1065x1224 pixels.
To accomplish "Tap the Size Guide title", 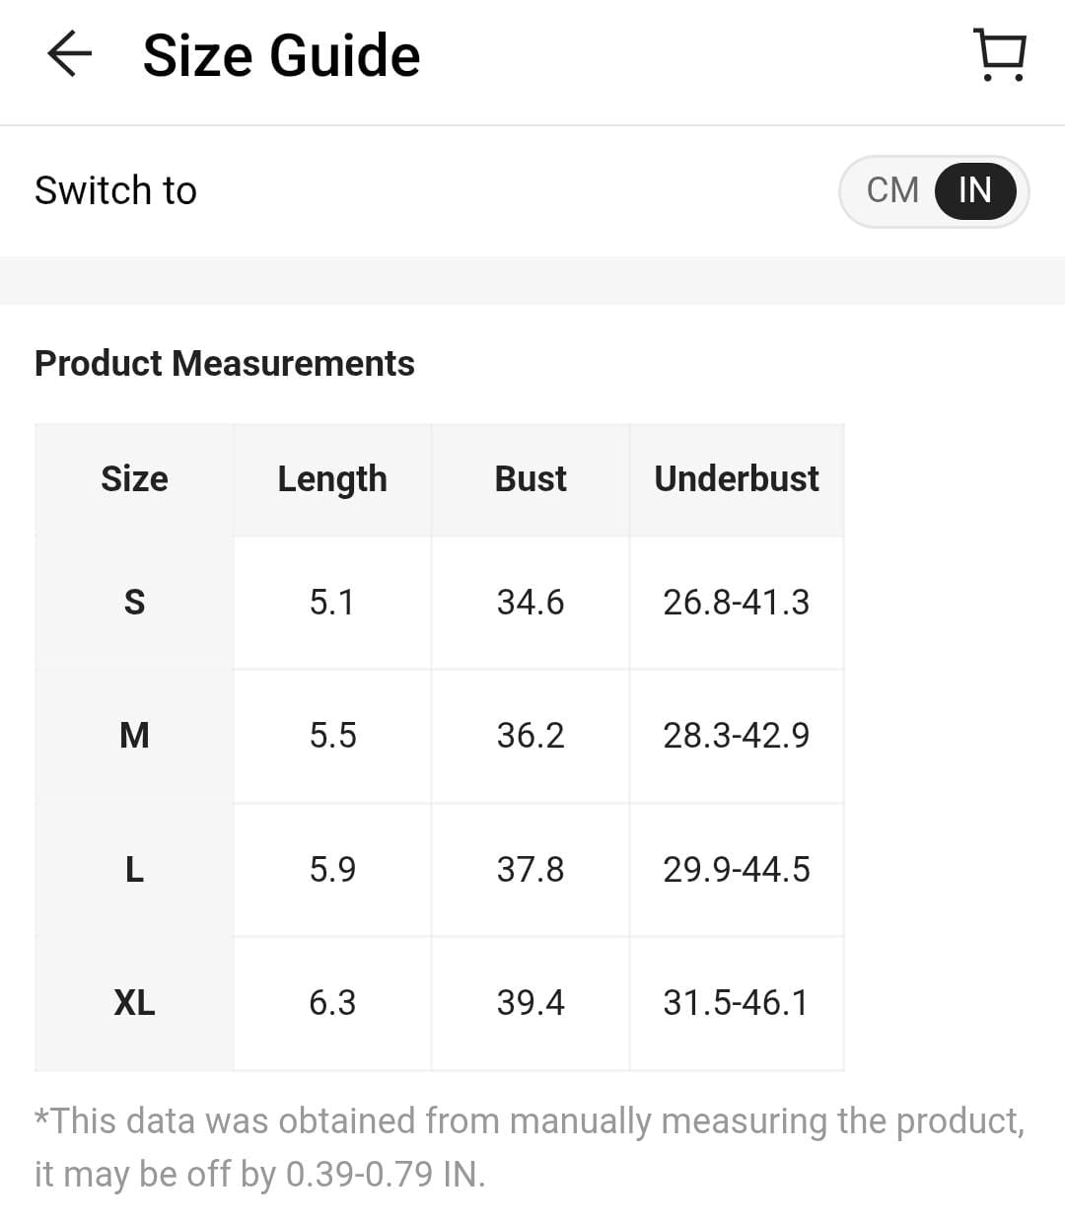I will point(281,55).
